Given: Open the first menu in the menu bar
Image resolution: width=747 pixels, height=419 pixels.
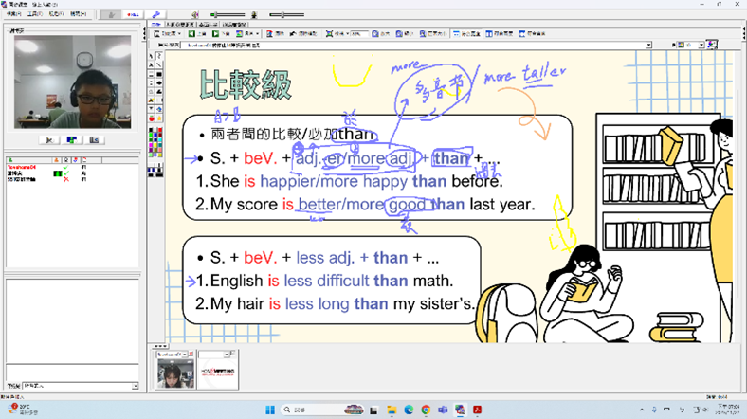Looking at the screenshot, I should coord(13,14).
